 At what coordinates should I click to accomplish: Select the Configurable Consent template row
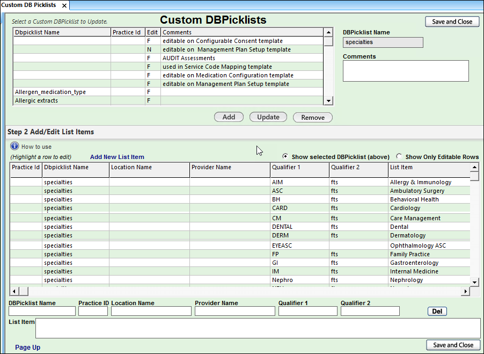tap(168, 41)
